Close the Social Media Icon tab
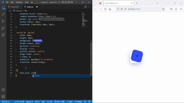Screen dimensions: 184x103 coord(132,3)
